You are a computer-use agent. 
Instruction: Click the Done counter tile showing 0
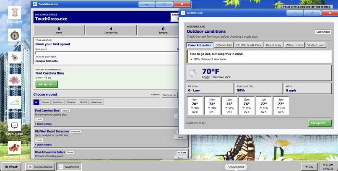pos(59,30)
